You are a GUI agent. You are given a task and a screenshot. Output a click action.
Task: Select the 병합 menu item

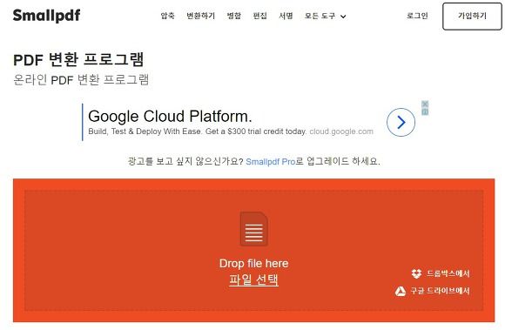[234, 16]
